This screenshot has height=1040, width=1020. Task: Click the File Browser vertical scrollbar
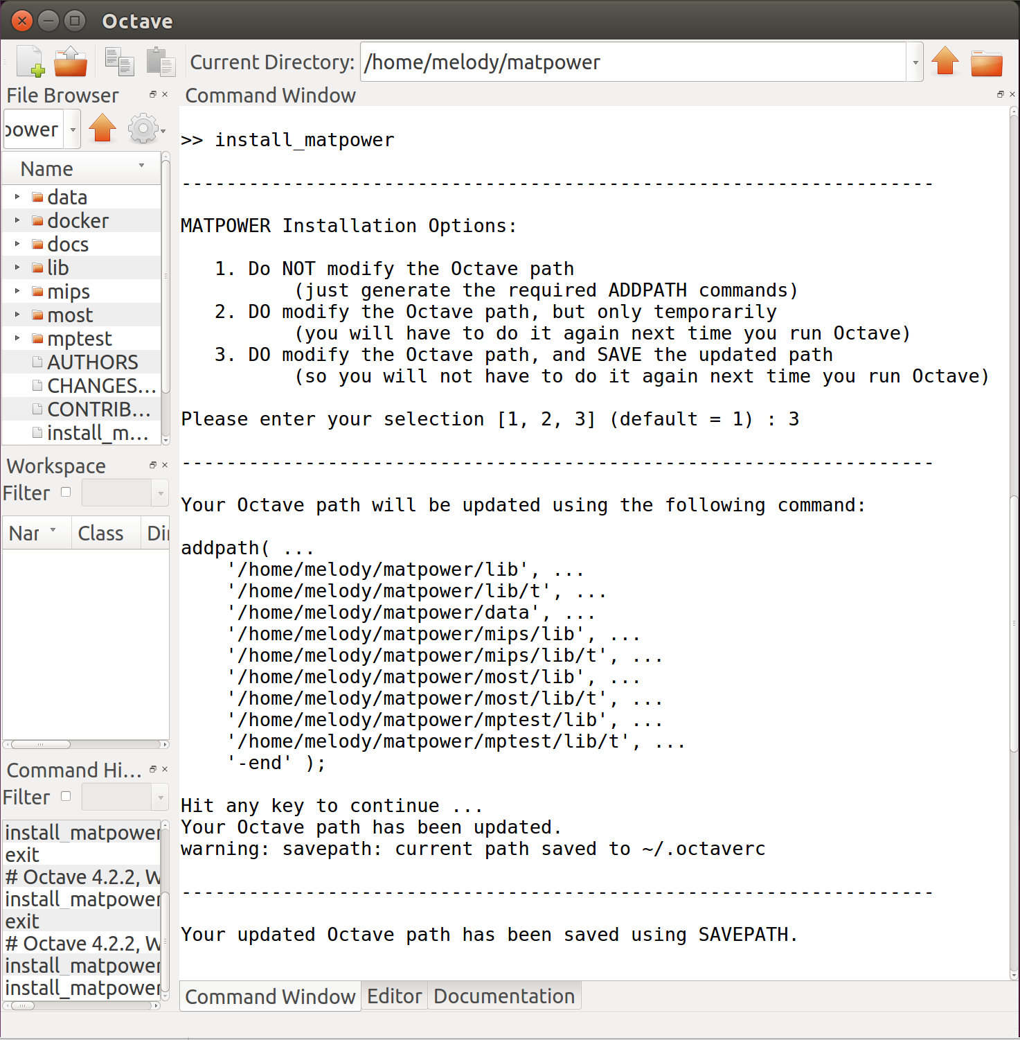(x=165, y=277)
